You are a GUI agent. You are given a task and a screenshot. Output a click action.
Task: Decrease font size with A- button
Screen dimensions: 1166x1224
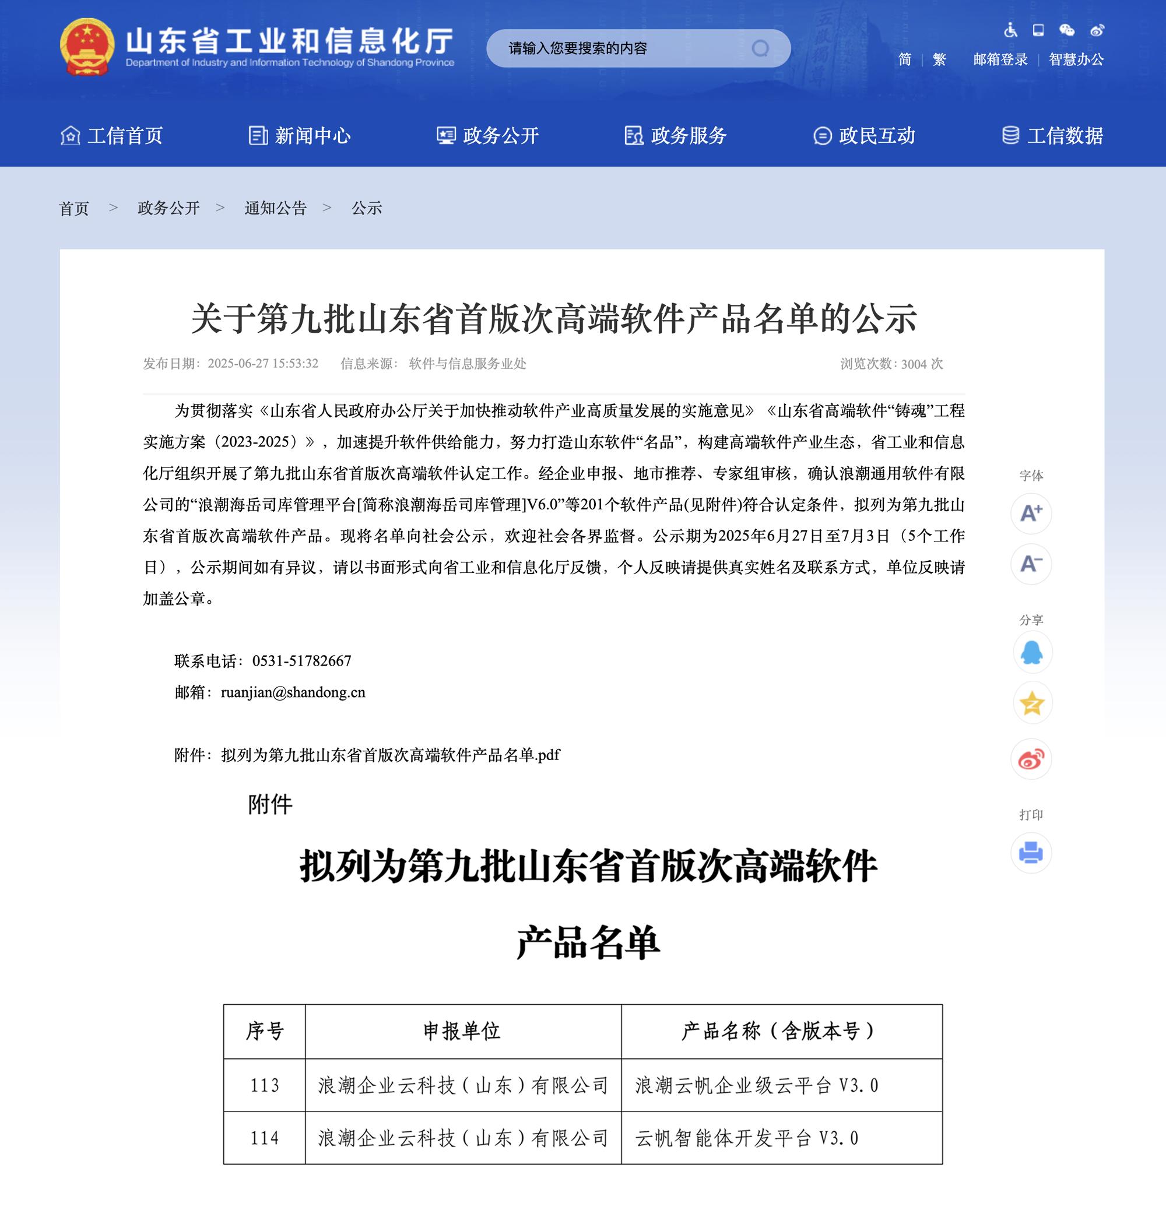tap(1031, 564)
